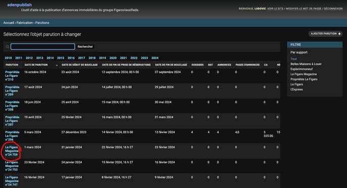Viewport: 347px width, 188px height.
Task: Filter by year 2014
Action: pos(50,58)
